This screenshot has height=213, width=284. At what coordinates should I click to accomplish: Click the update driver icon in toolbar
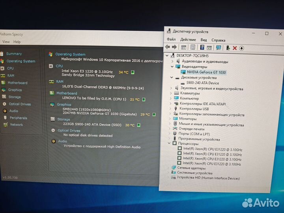[x=228, y=48]
